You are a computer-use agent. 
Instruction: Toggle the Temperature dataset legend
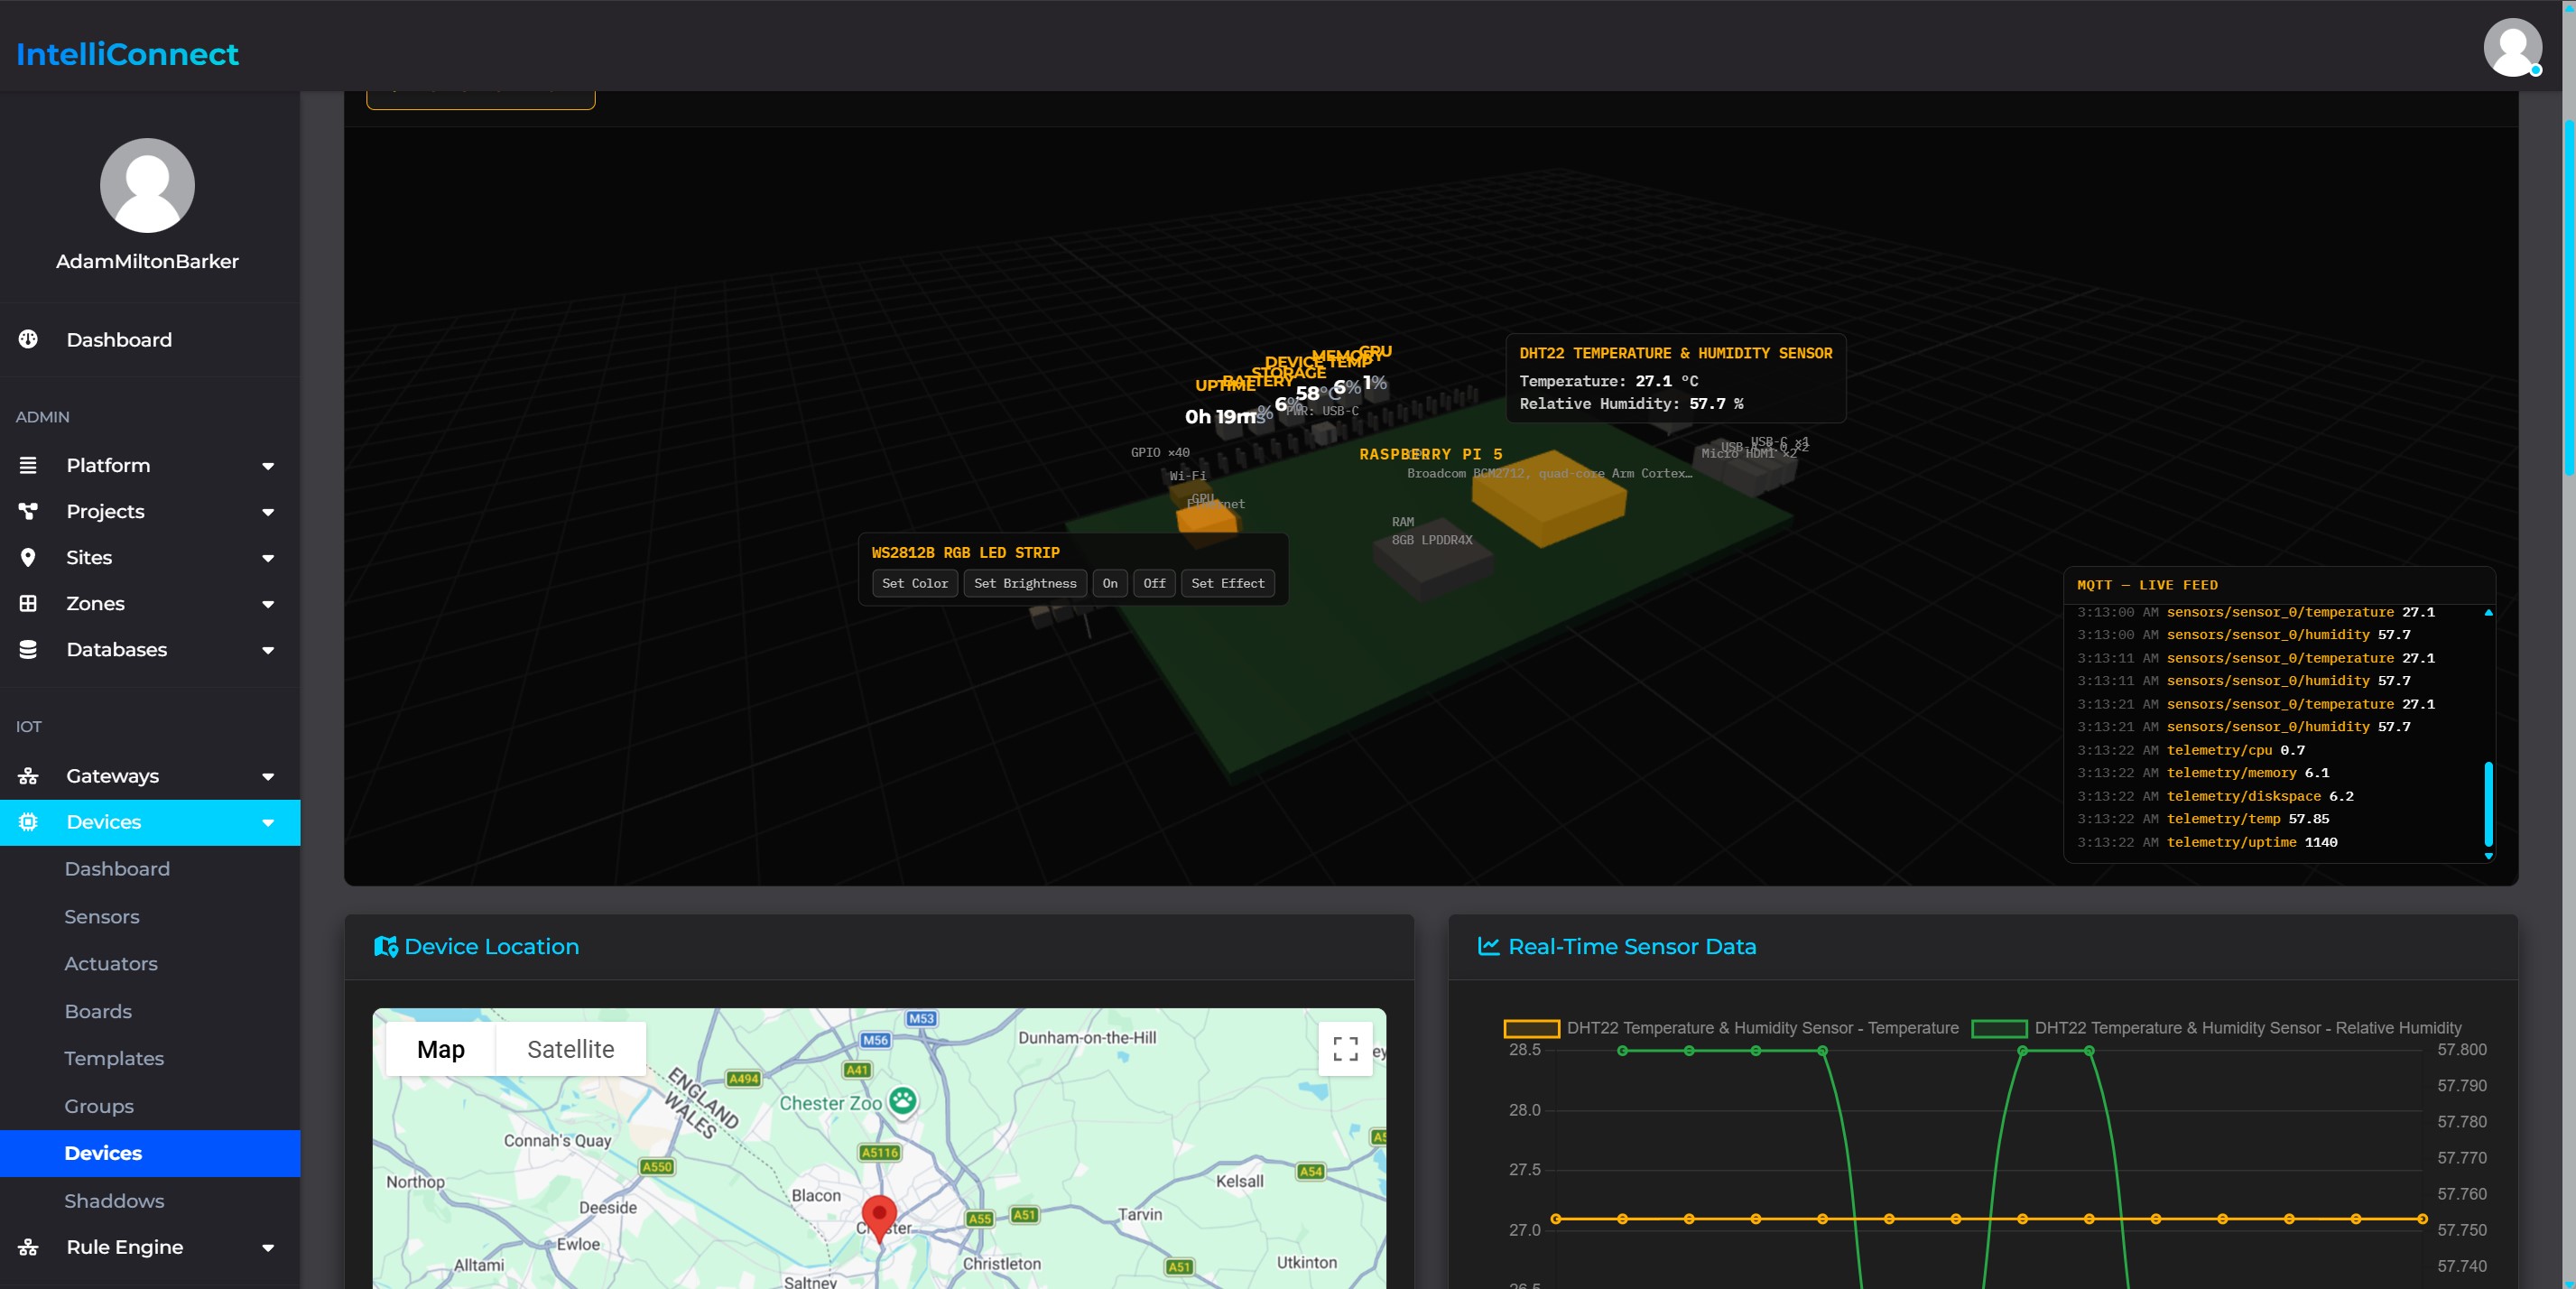point(1732,1028)
